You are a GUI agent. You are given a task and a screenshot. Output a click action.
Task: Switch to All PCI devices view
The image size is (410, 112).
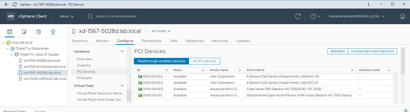point(204,61)
